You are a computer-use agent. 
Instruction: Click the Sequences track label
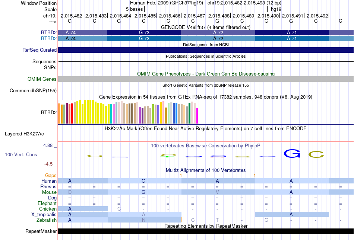44,61
